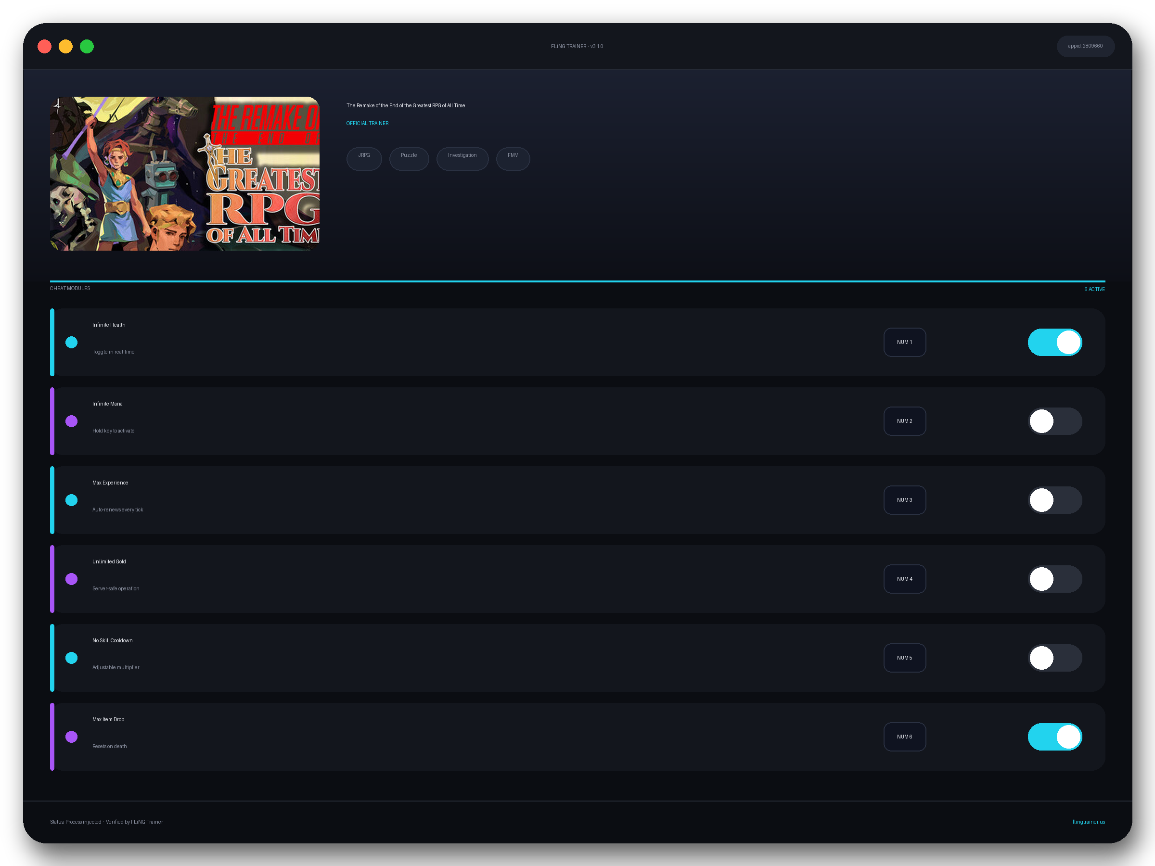Viewport: 1155px width, 866px height.
Task: Switch off Max Item Drop toggle
Action: pyautogui.click(x=1055, y=737)
